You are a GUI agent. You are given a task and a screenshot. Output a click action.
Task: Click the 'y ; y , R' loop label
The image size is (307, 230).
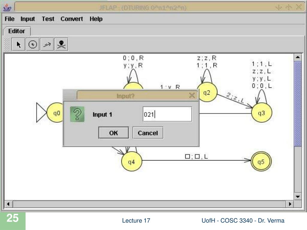pyautogui.click(x=133, y=65)
